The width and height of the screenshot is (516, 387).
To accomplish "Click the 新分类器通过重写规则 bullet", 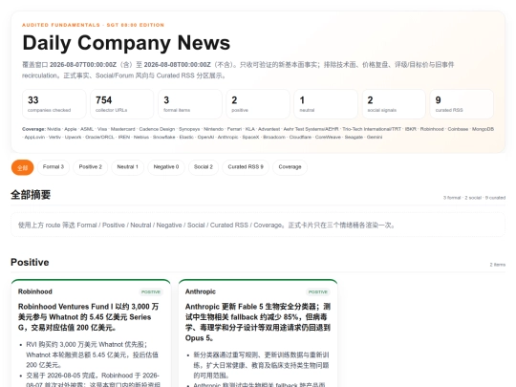I will tap(261, 365).
